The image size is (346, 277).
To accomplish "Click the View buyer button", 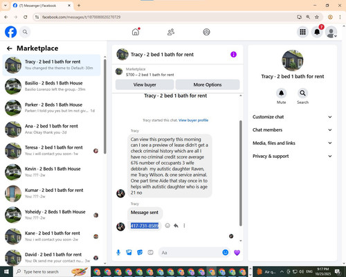I will click(145, 84).
